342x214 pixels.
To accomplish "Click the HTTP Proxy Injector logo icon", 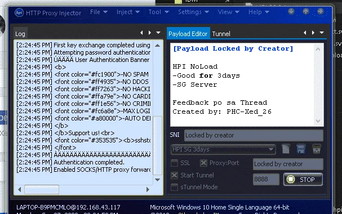I will (19, 12).
